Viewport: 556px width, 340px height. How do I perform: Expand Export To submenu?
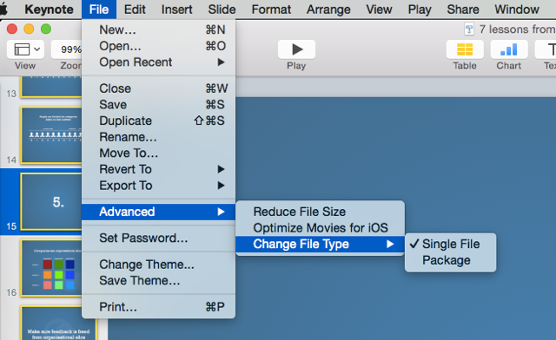[158, 186]
